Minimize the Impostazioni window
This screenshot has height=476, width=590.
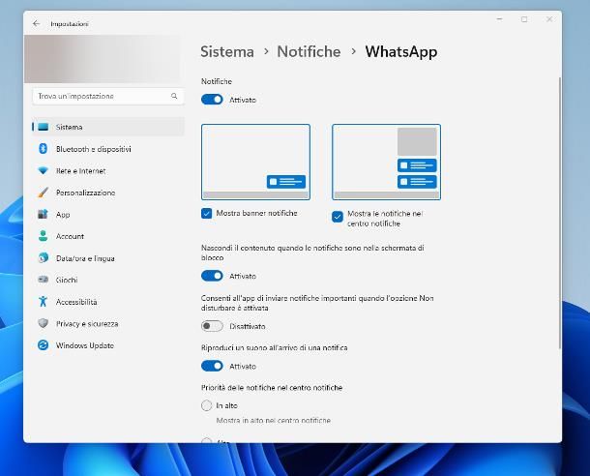click(x=499, y=19)
